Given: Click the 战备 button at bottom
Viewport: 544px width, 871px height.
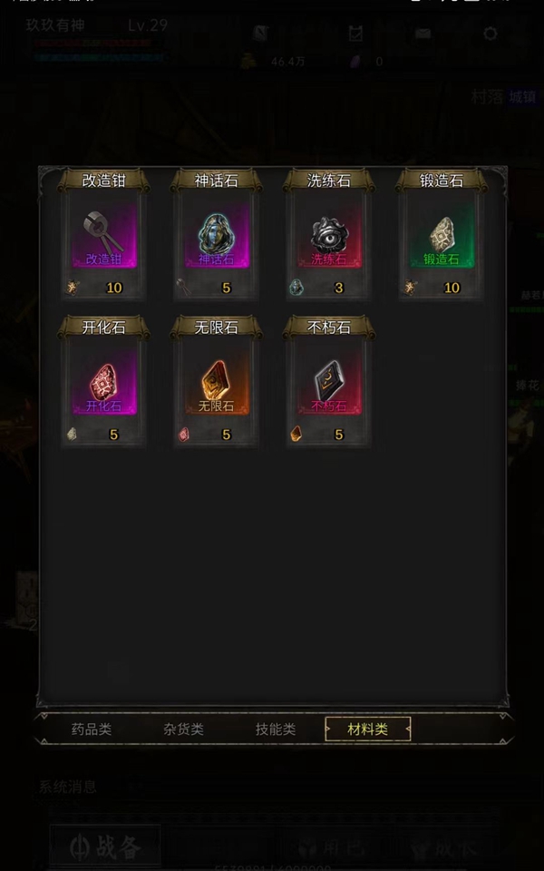Looking at the screenshot, I should (105, 847).
